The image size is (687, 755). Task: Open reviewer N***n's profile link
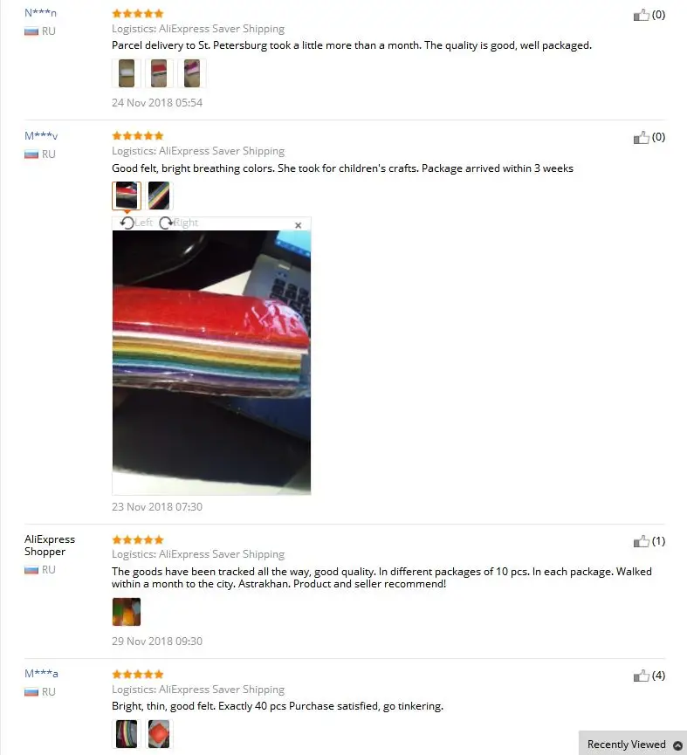(40, 13)
